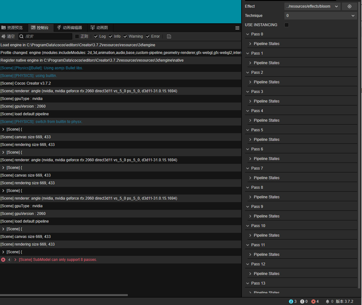Expand Pipeline States under Pass 2

(x=250, y=82)
